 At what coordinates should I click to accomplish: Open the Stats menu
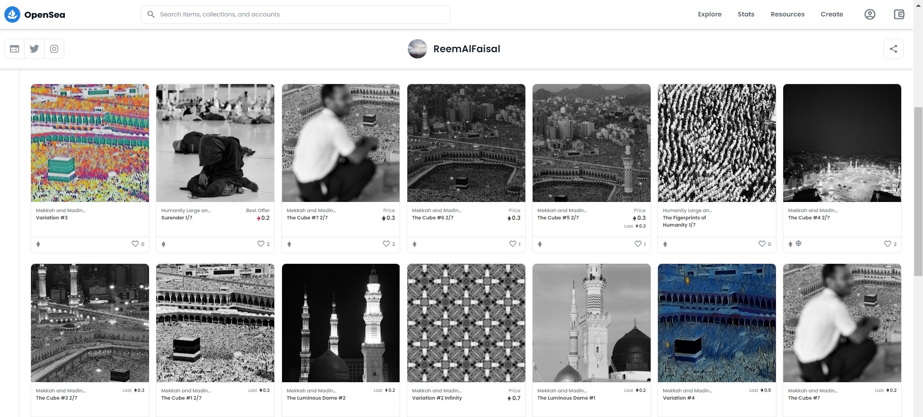pyautogui.click(x=745, y=14)
